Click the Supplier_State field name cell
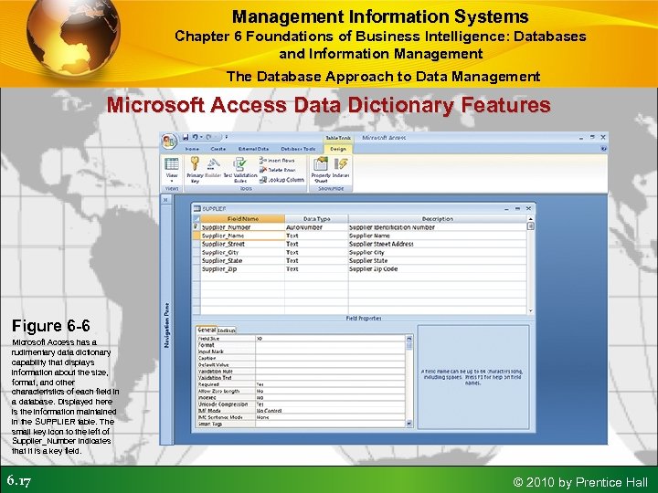 (x=242, y=261)
